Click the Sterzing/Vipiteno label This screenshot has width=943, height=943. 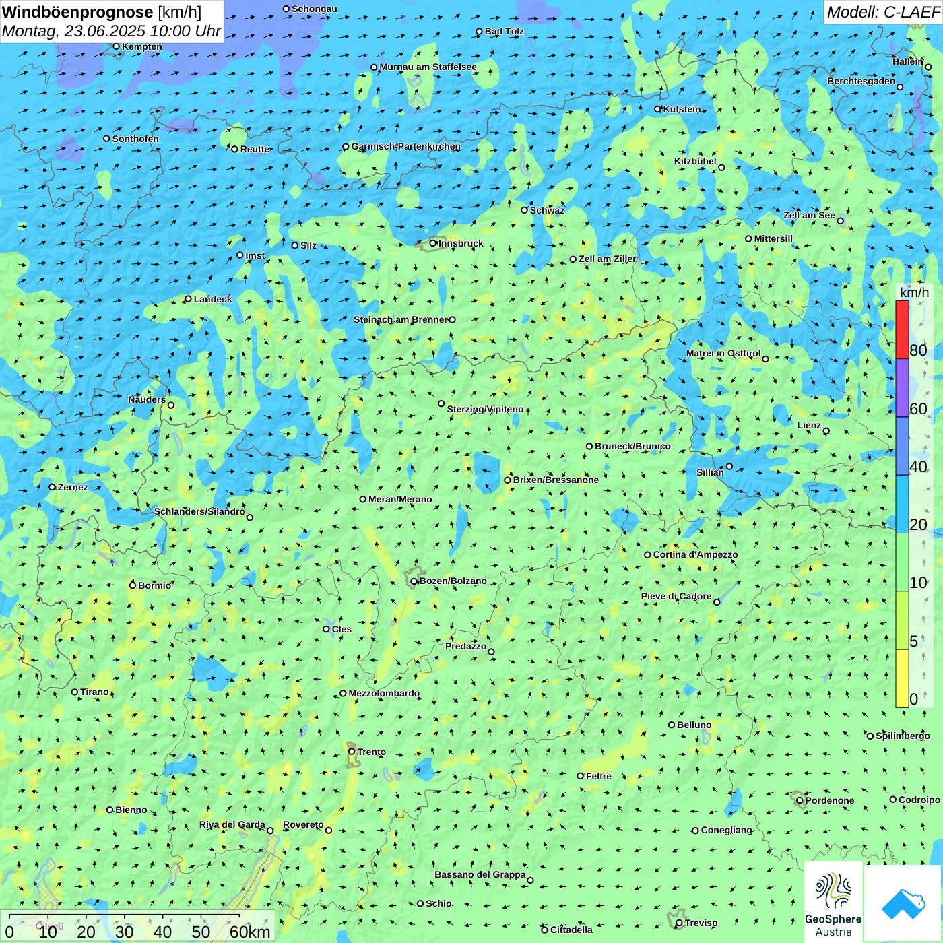(485, 409)
